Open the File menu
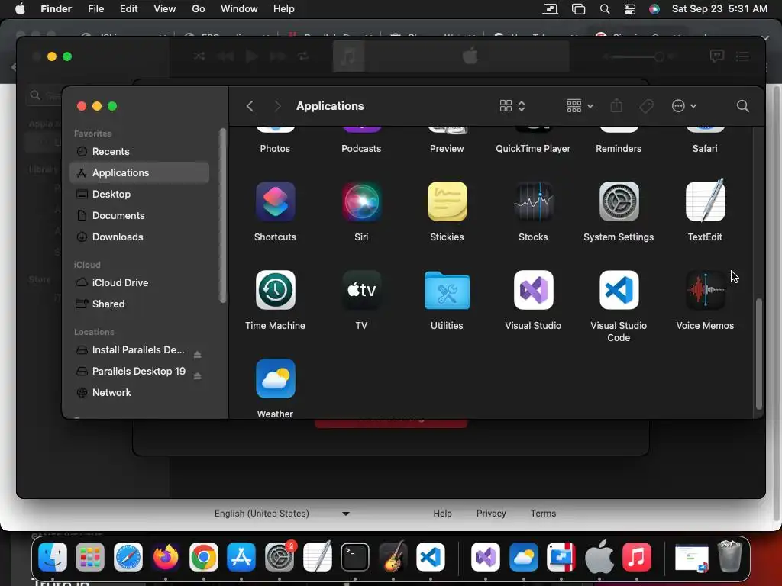Viewport: 782px width, 586px height. click(95, 9)
